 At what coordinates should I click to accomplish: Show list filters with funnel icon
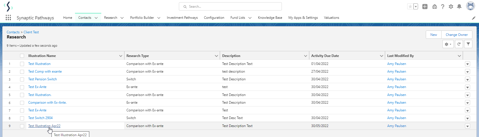click(468, 44)
